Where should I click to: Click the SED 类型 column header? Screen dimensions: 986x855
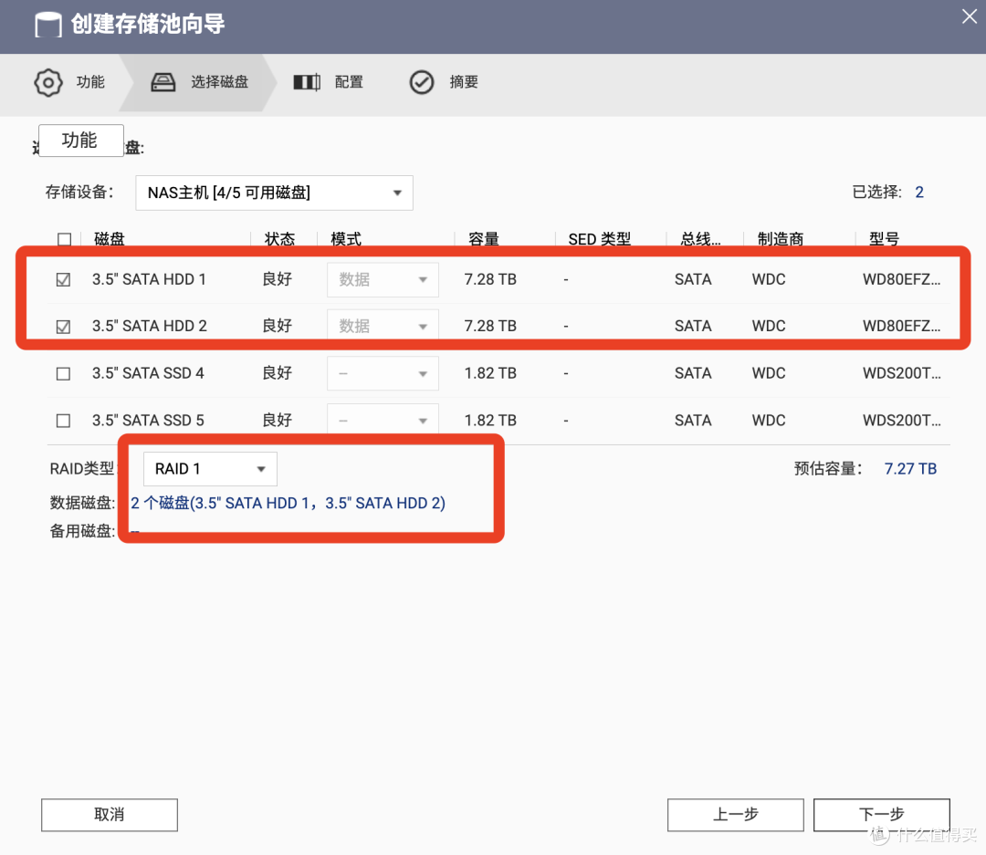[x=599, y=239]
